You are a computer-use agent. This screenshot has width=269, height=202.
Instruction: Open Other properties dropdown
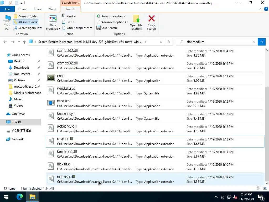coord(77,28)
